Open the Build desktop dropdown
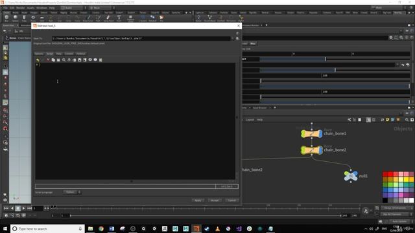The height and width of the screenshot is (233, 415). (73, 8)
